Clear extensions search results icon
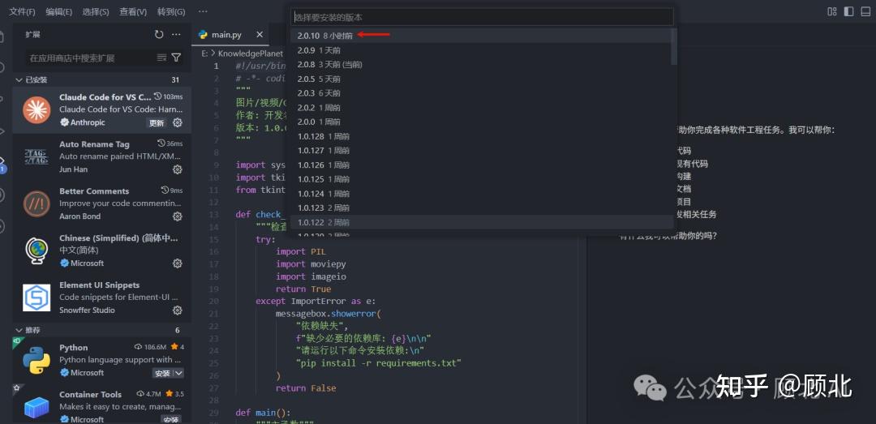876x424 pixels. click(162, 58)
